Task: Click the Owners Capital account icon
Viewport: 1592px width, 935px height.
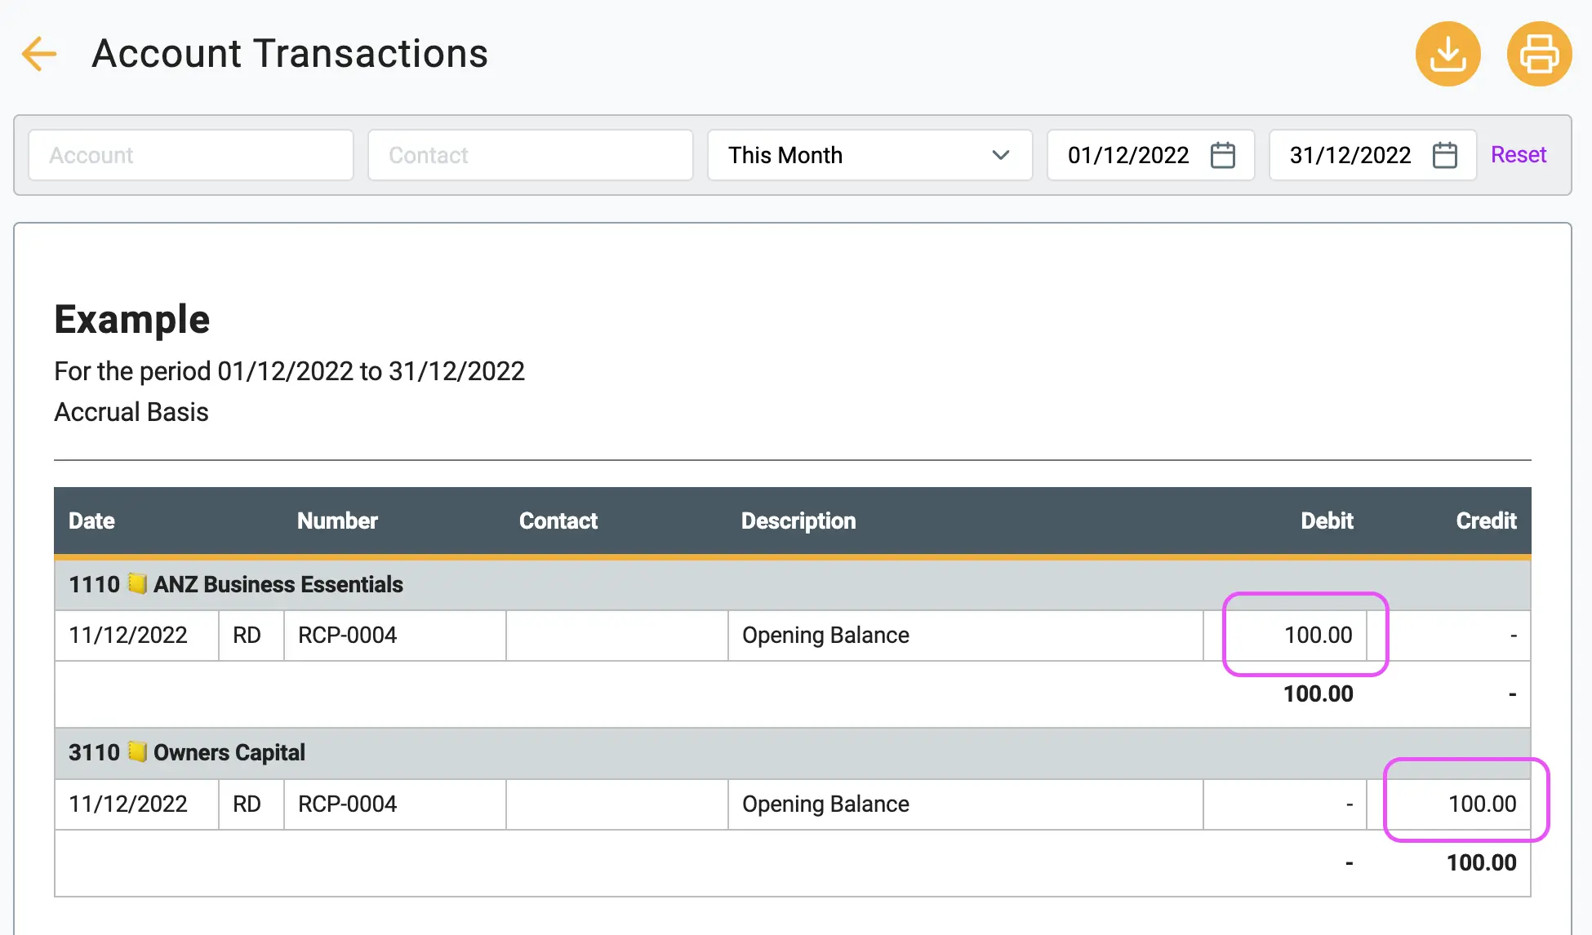Action: coord(137,751)
